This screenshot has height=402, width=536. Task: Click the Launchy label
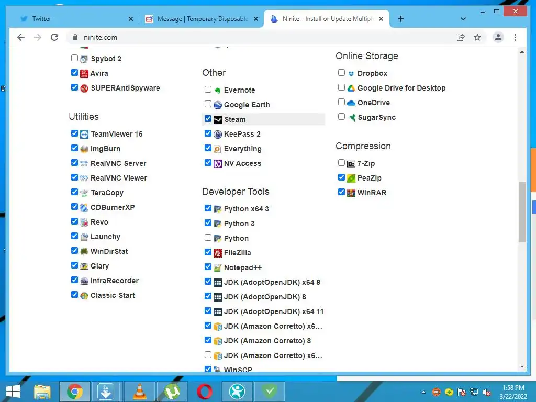tap(105, 237)
